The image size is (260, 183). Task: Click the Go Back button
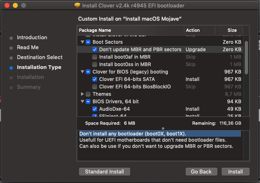(201, 171)
